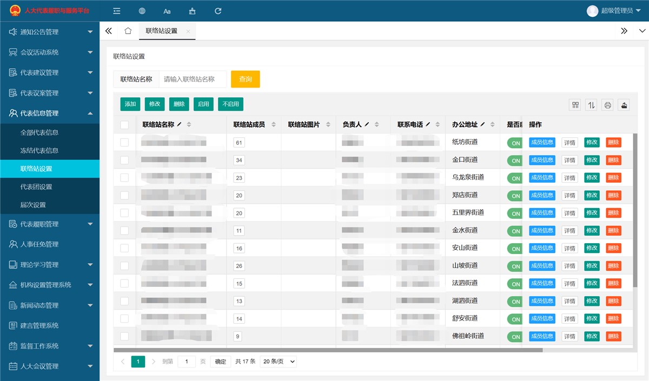The width and height of the screenshot is (649, 381).
Task: Collapse the 代表信息管理 sidebar section
Action: pyautogui.click(x=50, y=113)
